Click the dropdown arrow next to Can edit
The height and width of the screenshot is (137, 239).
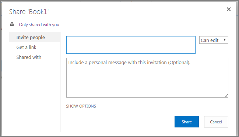pos(225,40)
